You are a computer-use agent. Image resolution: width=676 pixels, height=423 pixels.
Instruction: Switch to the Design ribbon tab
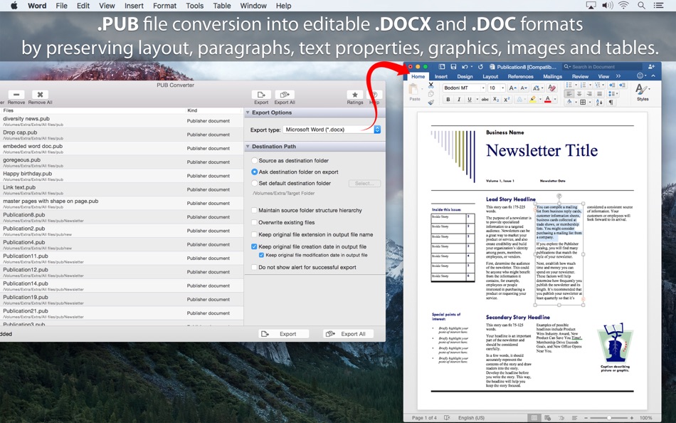pyautogui.click(x=465, y=76)
